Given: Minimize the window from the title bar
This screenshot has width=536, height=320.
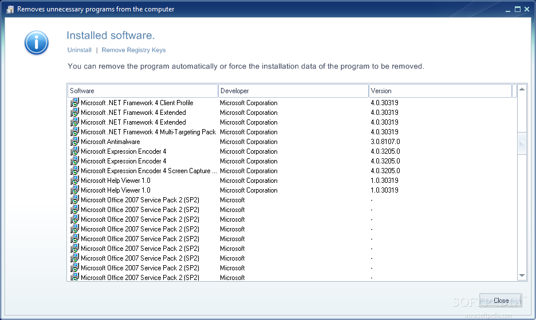Looking at the screenshot, I should pyautogui.click(x=508, y=10).
